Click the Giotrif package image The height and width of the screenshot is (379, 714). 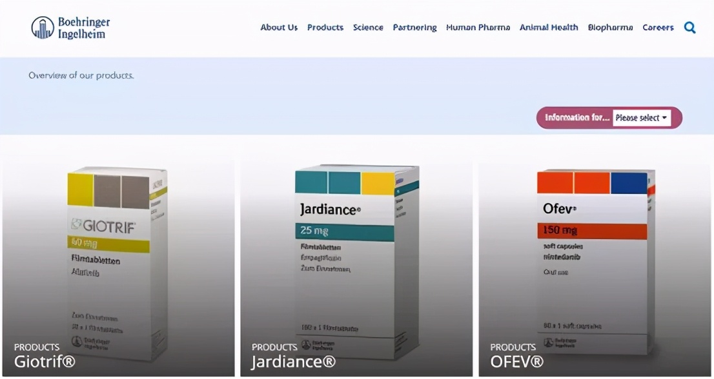117,264
